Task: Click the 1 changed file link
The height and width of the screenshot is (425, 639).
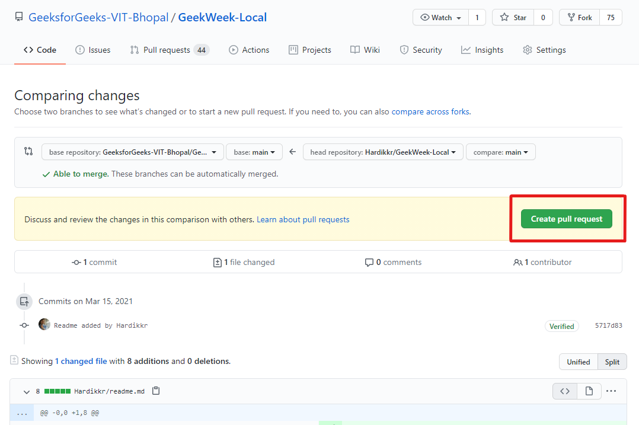Action: tap(81, 361)
